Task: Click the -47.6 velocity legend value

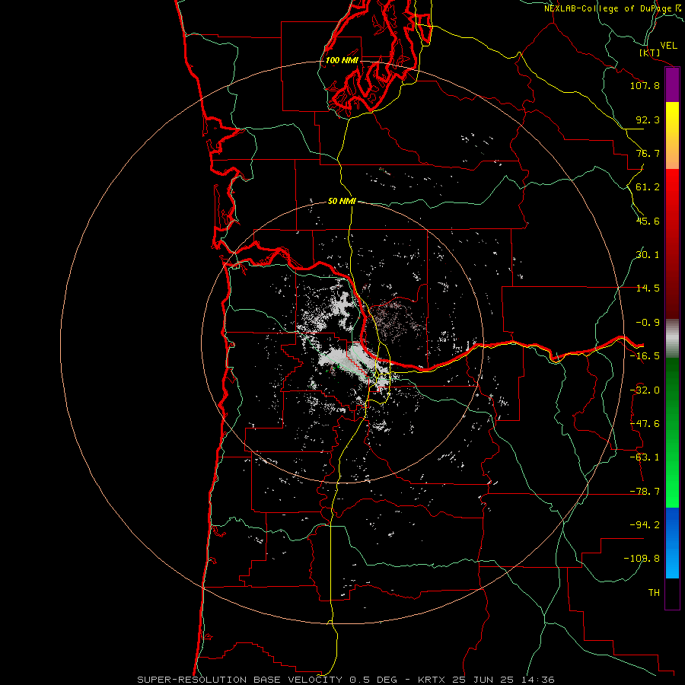Action: pyautogui.click(x=645, y=424)
